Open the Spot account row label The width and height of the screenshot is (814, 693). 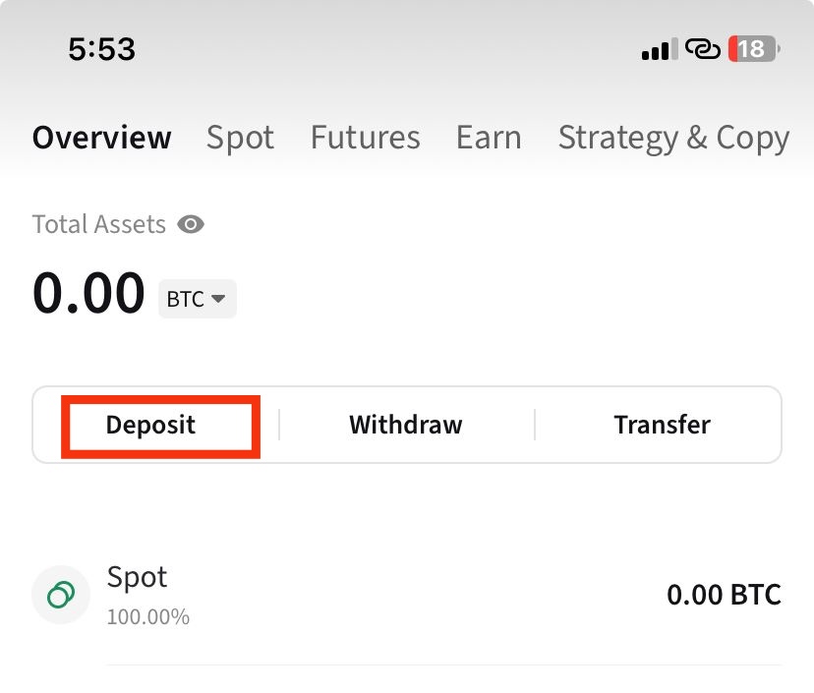tap(137, 577)
